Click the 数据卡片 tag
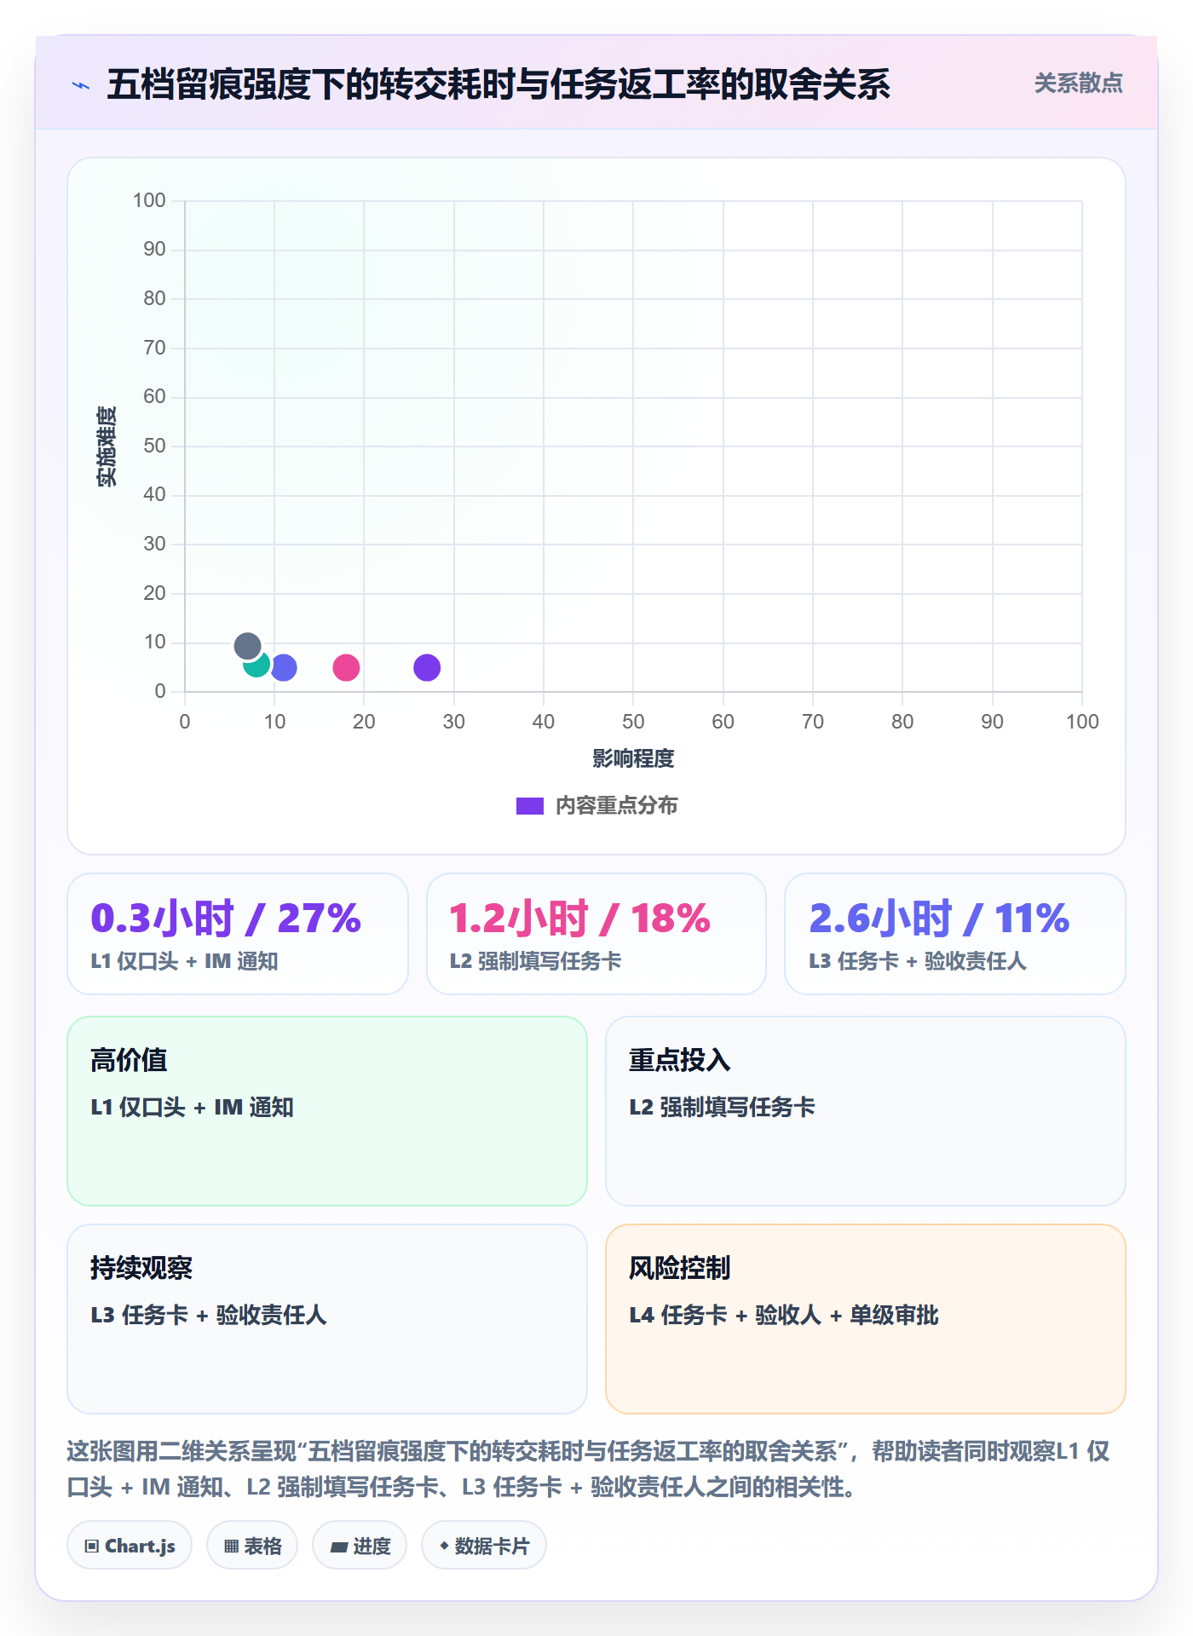The height and width of the screenshot is (1636, 1193). click(484, 1546)
